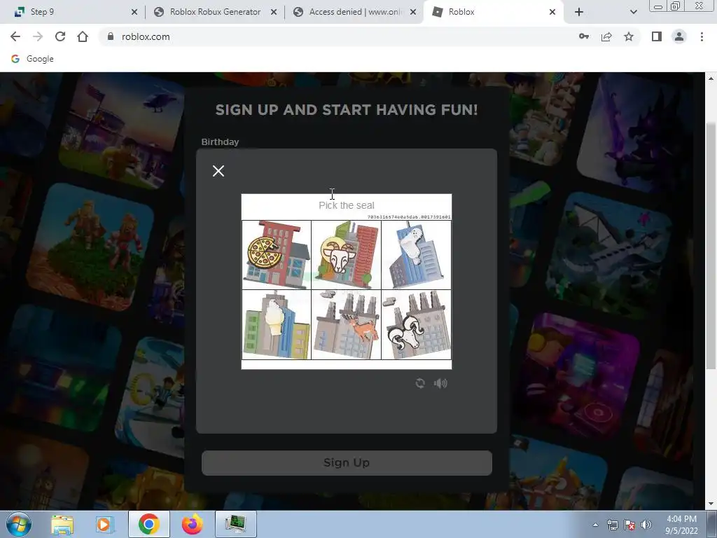
Task: Reload the roblox.com page
Action: tap(60, 36)
